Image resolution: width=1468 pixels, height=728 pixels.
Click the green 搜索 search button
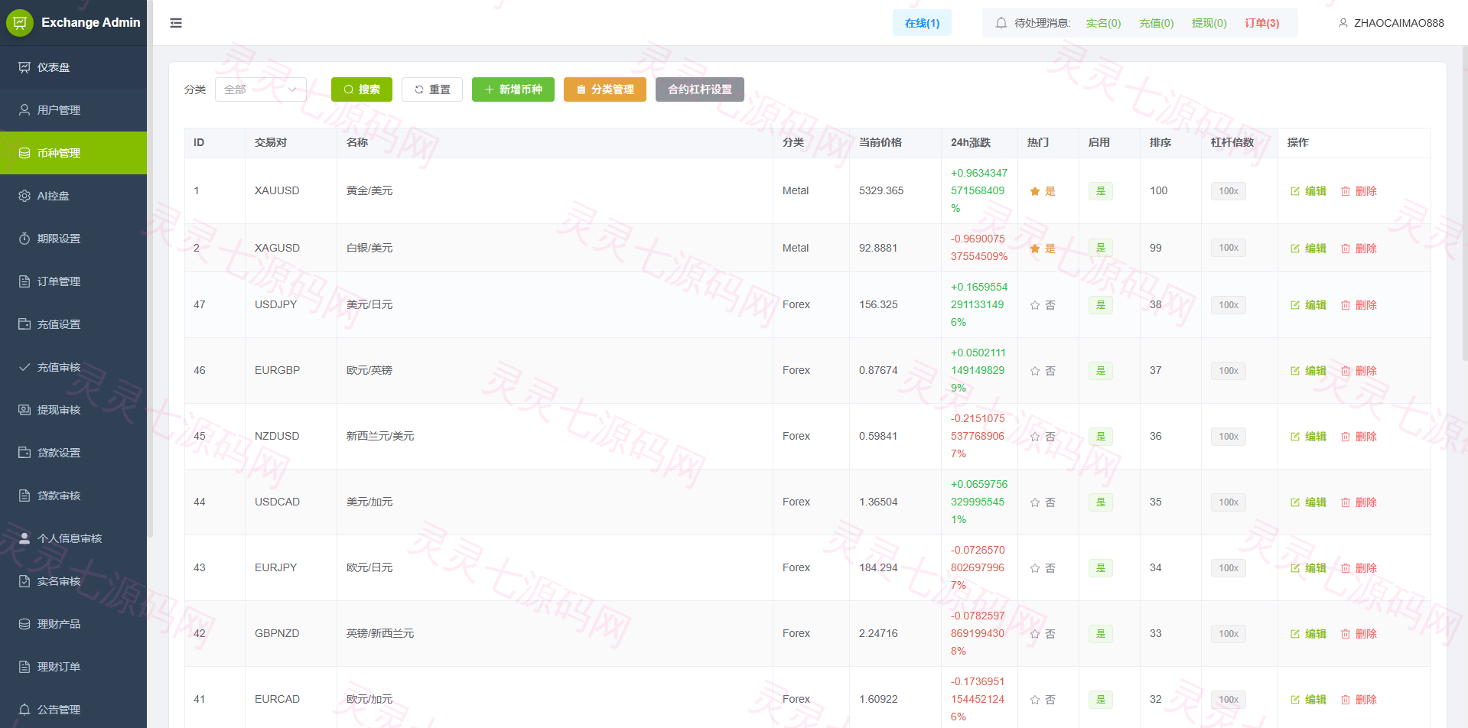362,89
